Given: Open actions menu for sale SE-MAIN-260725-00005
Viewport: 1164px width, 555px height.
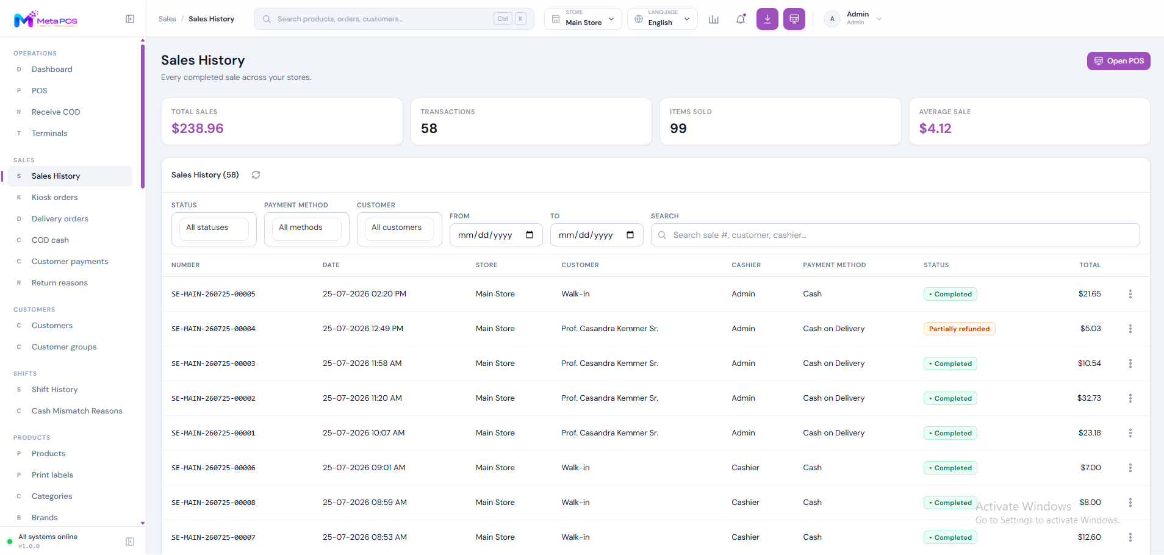Looking at the screenshot, I should (x=1130, y=294).
